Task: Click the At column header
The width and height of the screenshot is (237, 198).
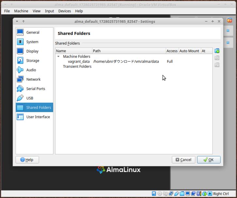Action: pyautogui.click(x=206, y=51)
